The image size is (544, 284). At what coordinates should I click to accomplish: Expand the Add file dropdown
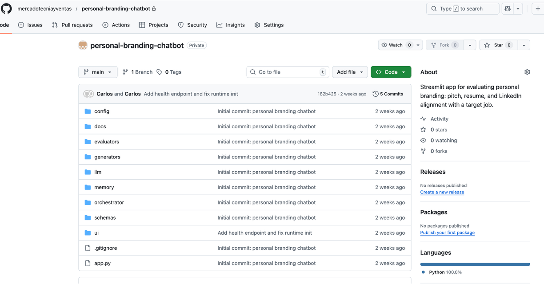350,72
